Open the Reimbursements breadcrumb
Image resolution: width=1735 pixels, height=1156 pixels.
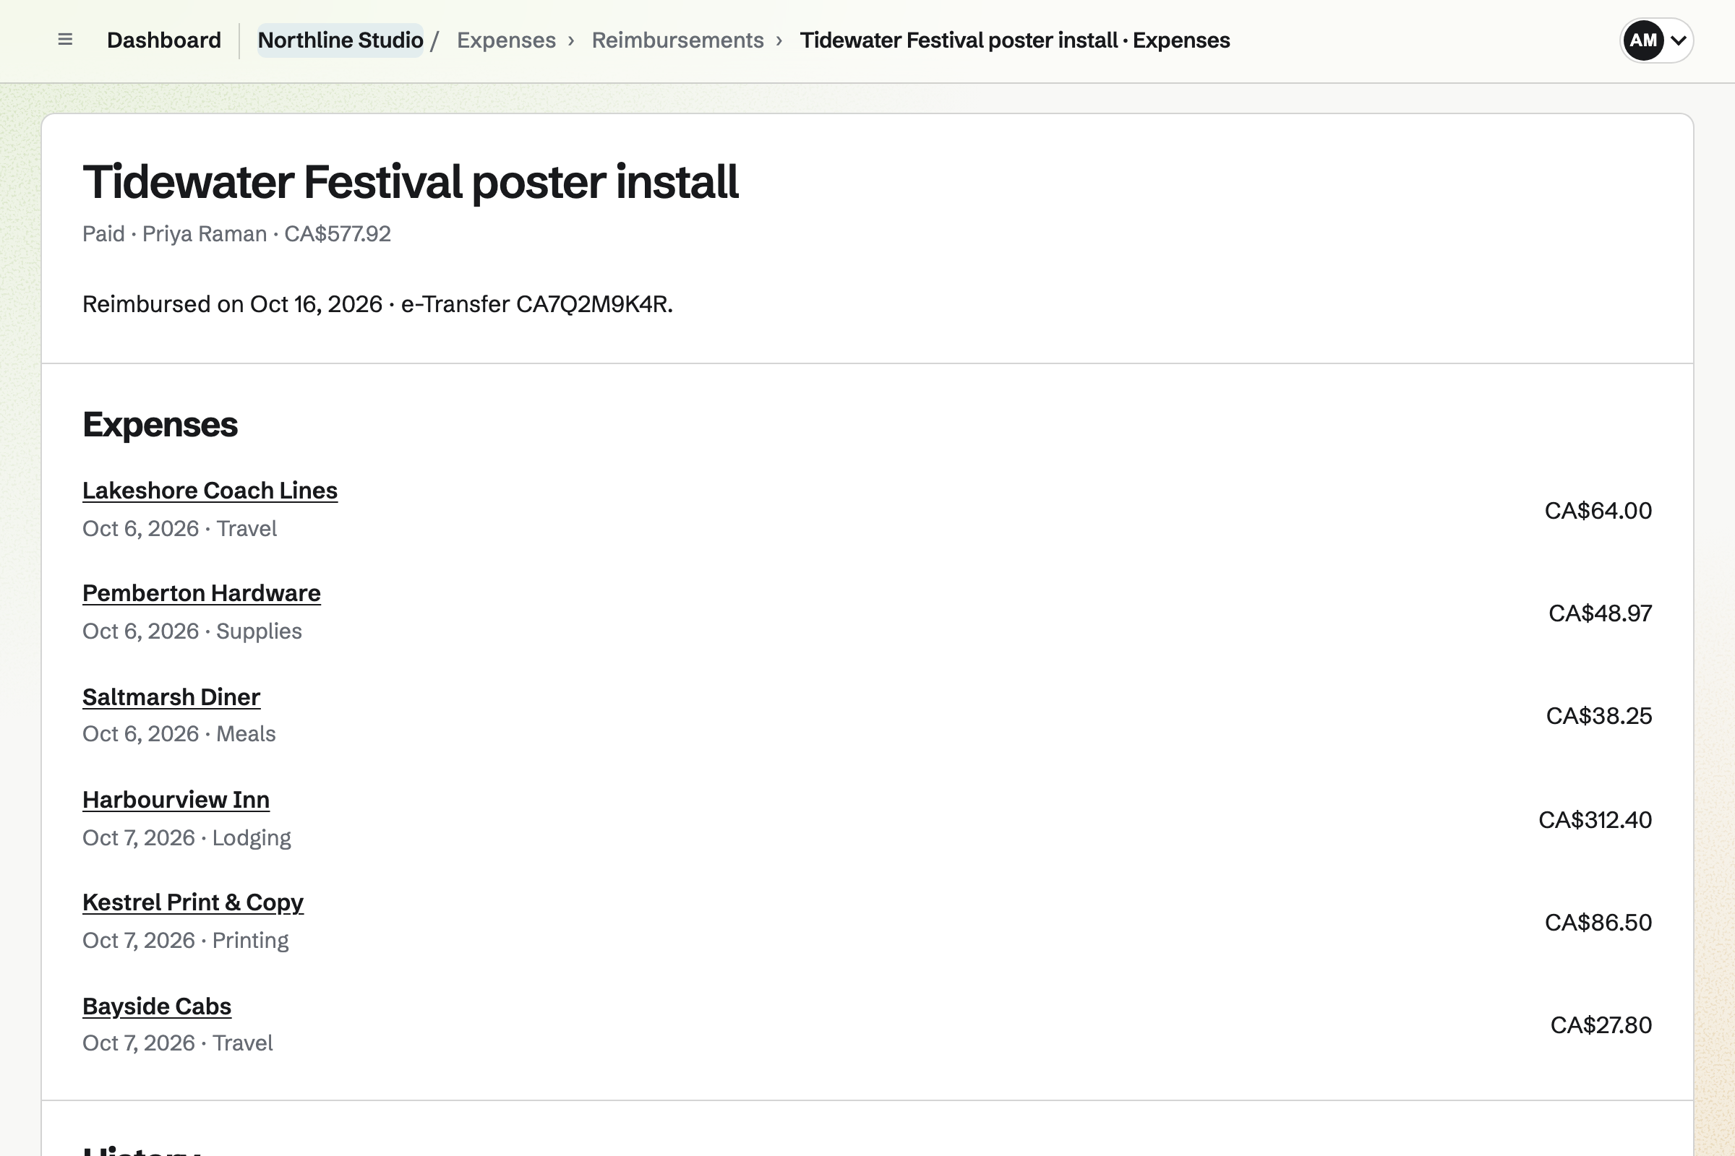tap(677, 40)
